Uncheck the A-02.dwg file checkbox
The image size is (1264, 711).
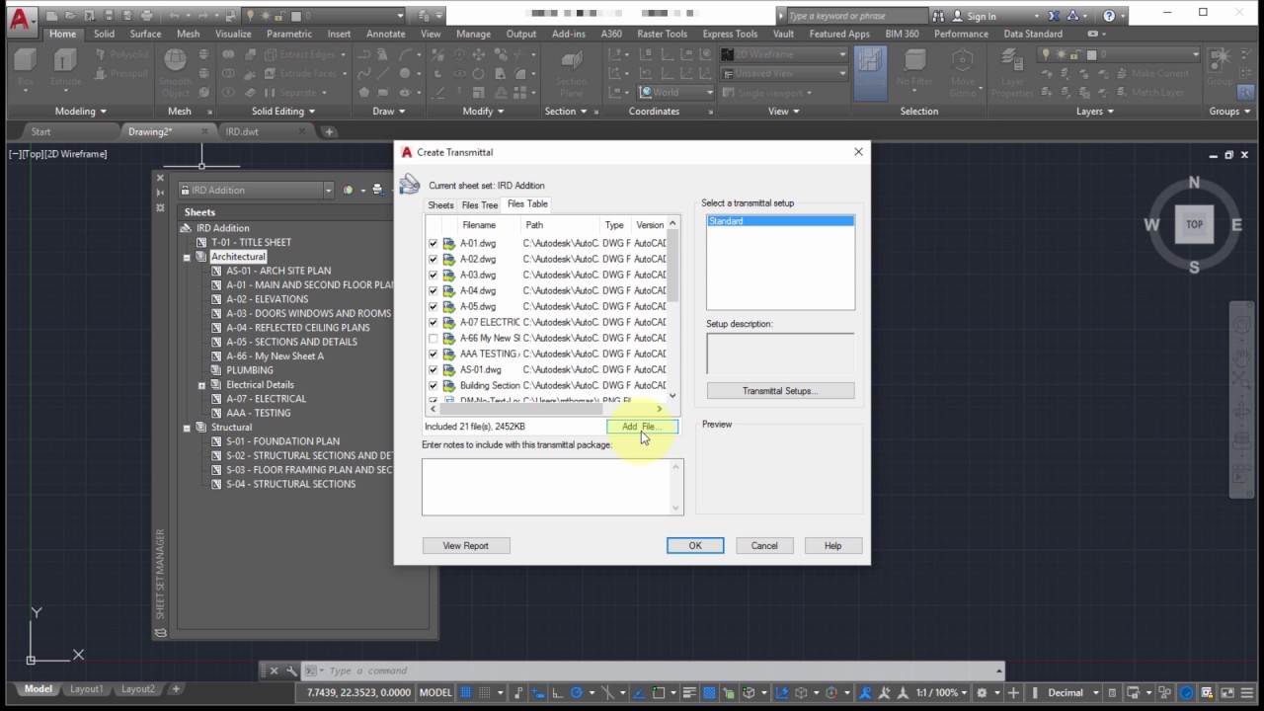[433, 259]
